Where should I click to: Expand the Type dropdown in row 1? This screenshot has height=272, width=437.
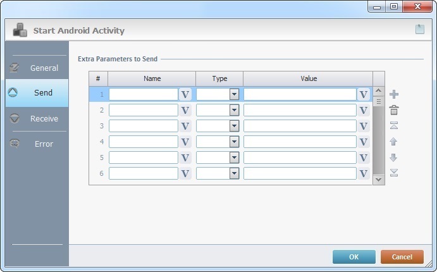235,94
